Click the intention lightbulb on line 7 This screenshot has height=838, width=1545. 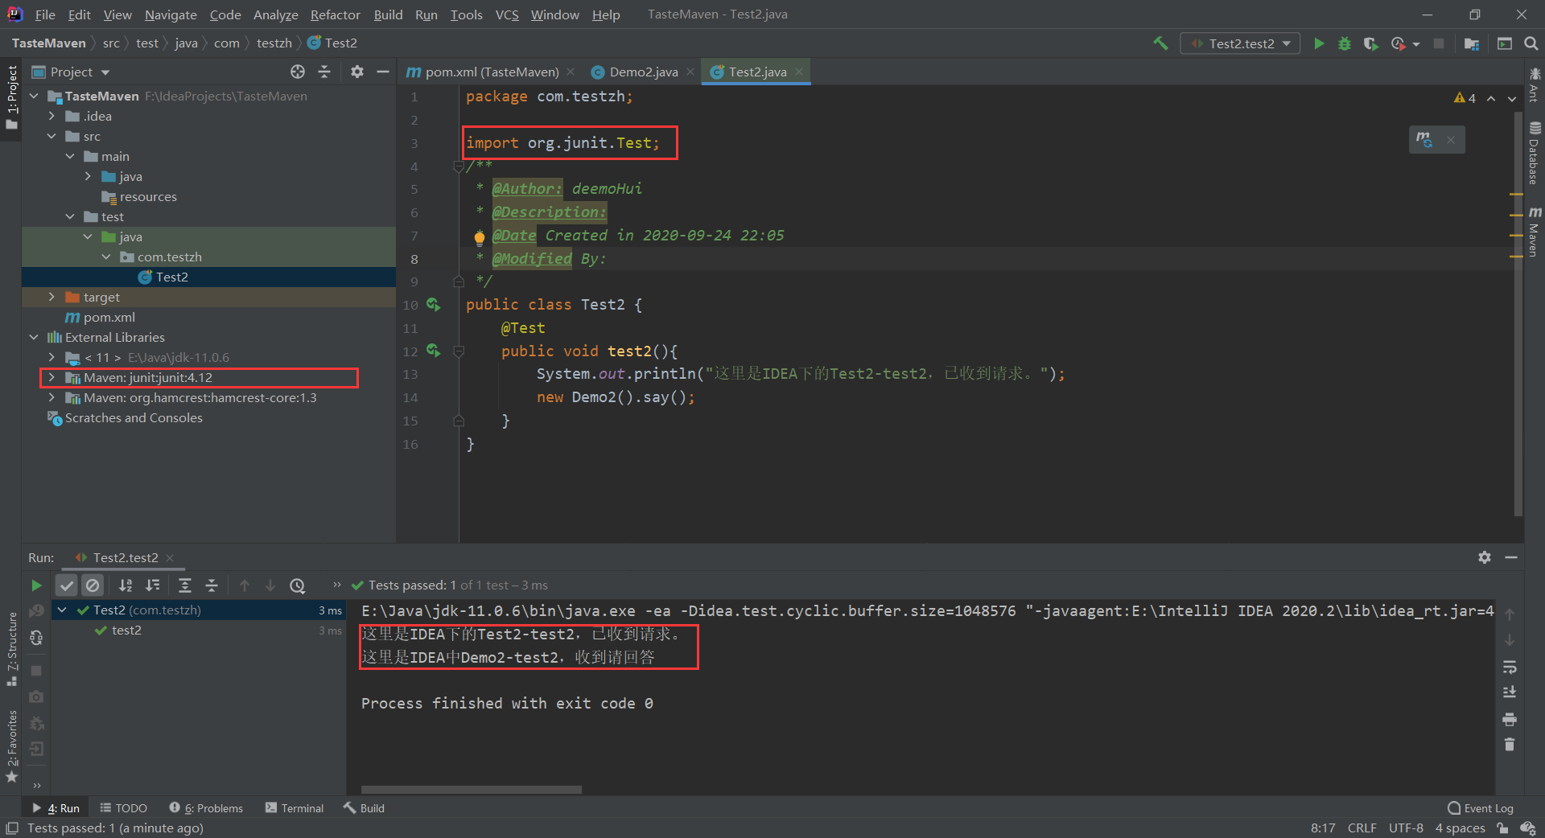[x=479, y=236]
